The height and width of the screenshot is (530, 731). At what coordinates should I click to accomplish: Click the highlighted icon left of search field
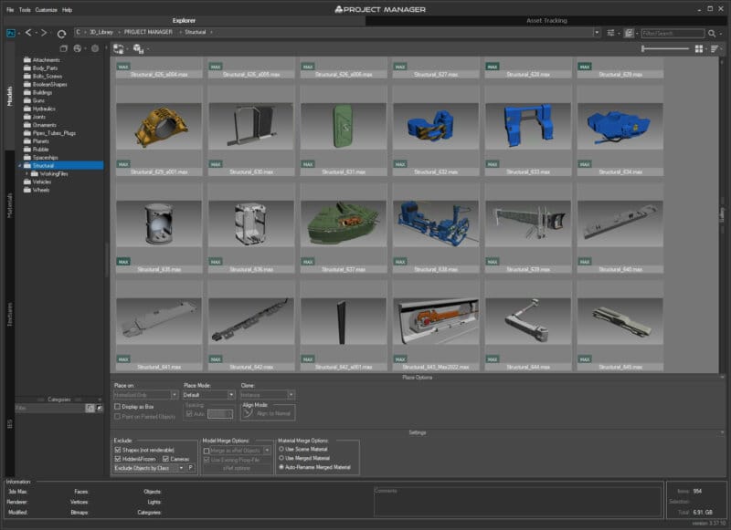pos(629,33)
